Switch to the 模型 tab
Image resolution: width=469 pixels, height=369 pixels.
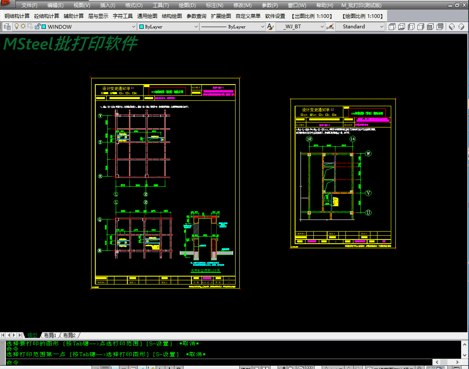[32, 335]
